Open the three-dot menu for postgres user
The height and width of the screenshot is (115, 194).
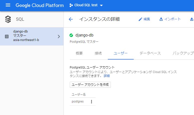[91, 101]
